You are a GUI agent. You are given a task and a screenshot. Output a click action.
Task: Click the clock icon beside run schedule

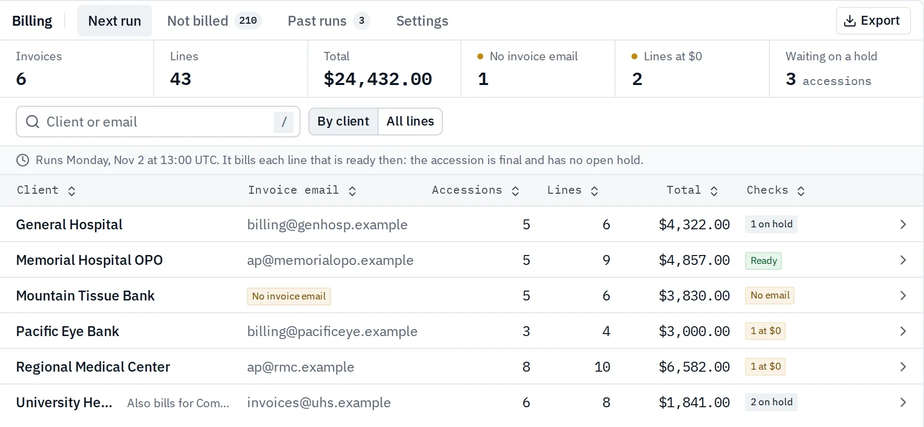pos(23,160)
